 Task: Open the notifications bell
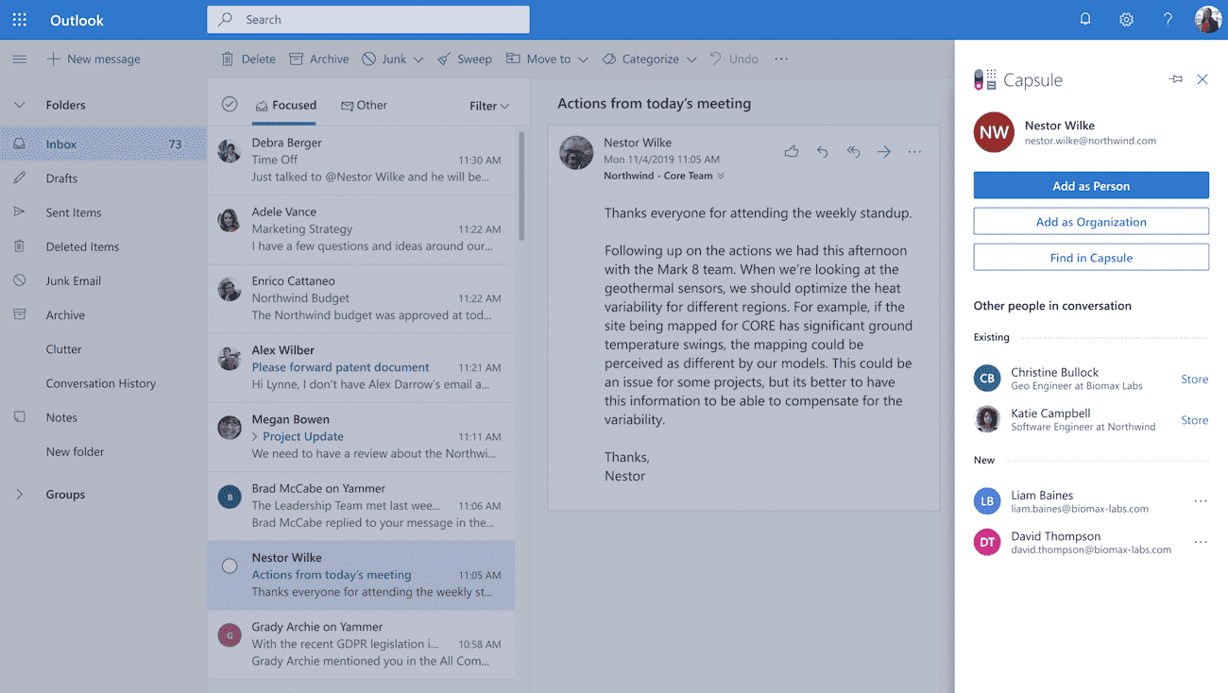(x=1085, y=19)
